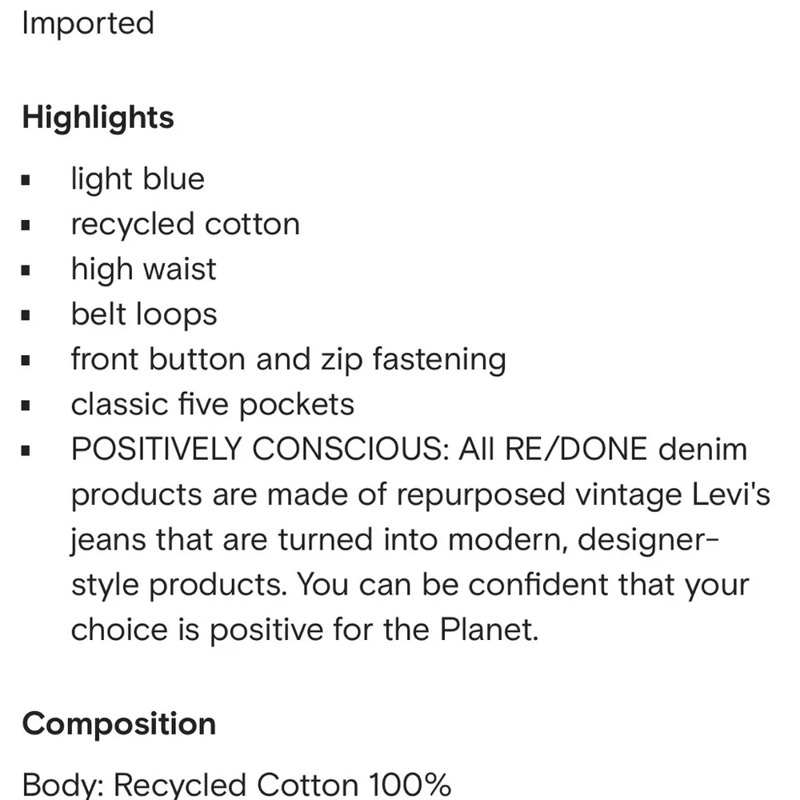The height and width of the screenshot is (800, 800).
Task: Click the Highlights heading
Action: point(98,118)
